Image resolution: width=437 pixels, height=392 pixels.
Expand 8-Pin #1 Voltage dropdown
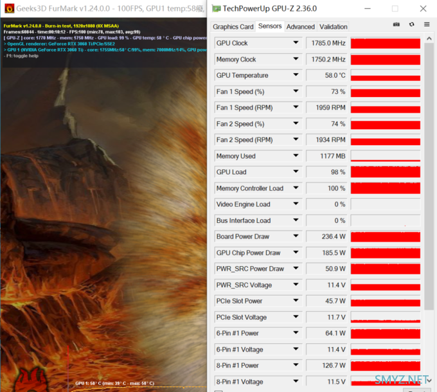(296, 381)
